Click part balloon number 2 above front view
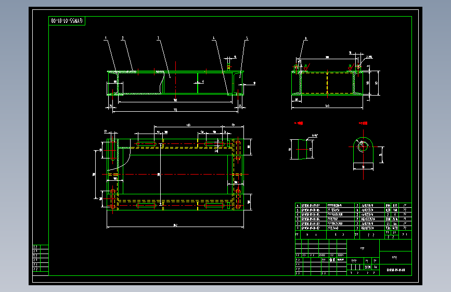Image resolution: width=451 pixels, height=292 pixels. pos(123,38)
